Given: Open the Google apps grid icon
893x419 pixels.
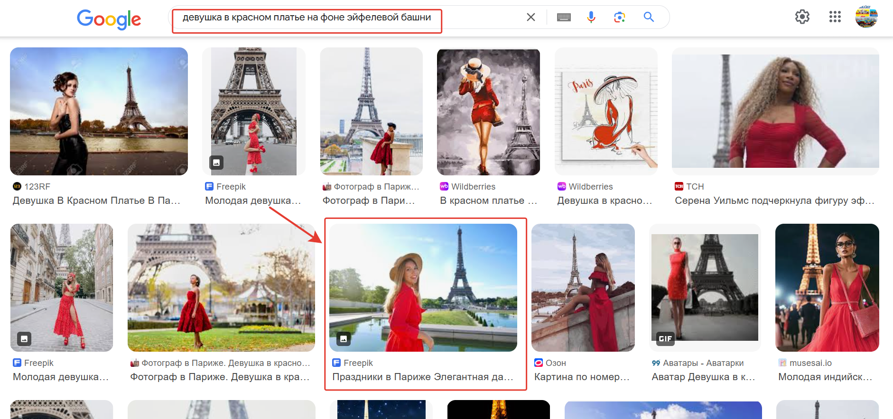Looking at the screenshot, I should pyautogui.click(x=835, y=17).
